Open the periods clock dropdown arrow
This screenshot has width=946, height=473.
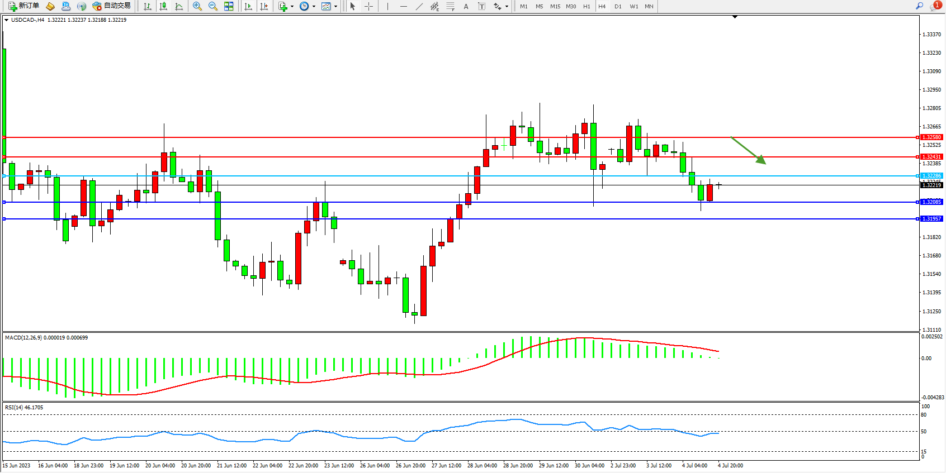(314, 7)
